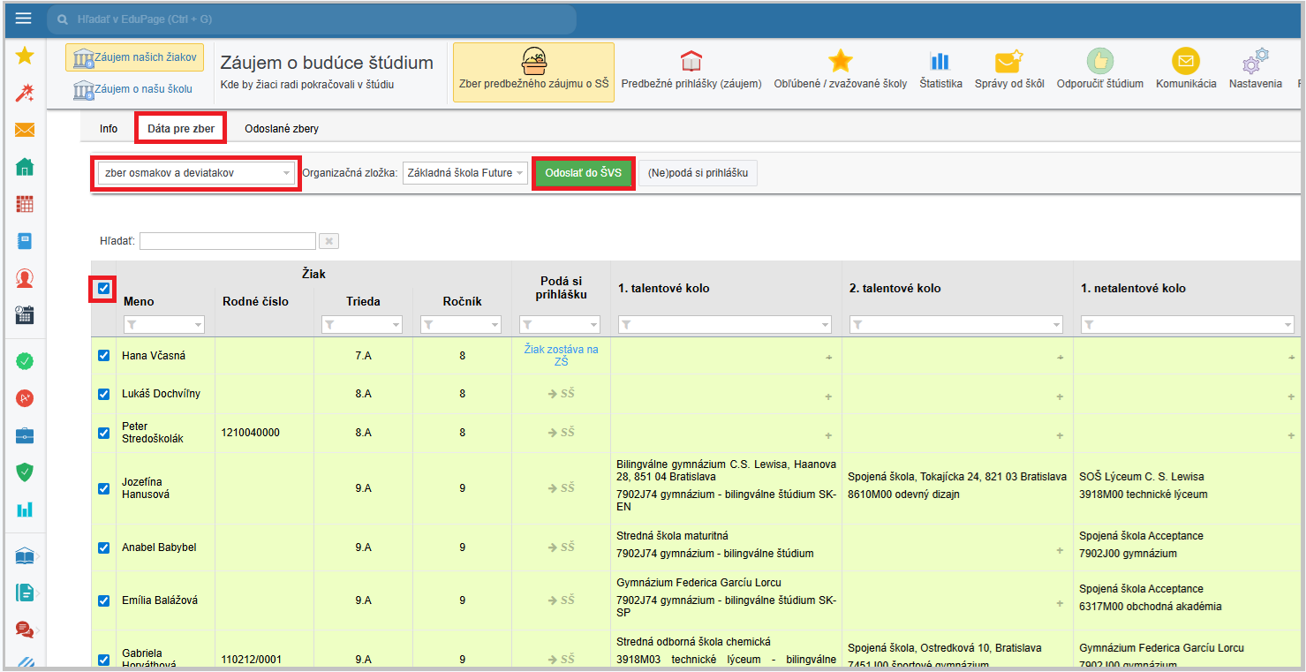Click the Hľadať search input field
This screenshot has width=1306, height=672.
coord(227,241)
